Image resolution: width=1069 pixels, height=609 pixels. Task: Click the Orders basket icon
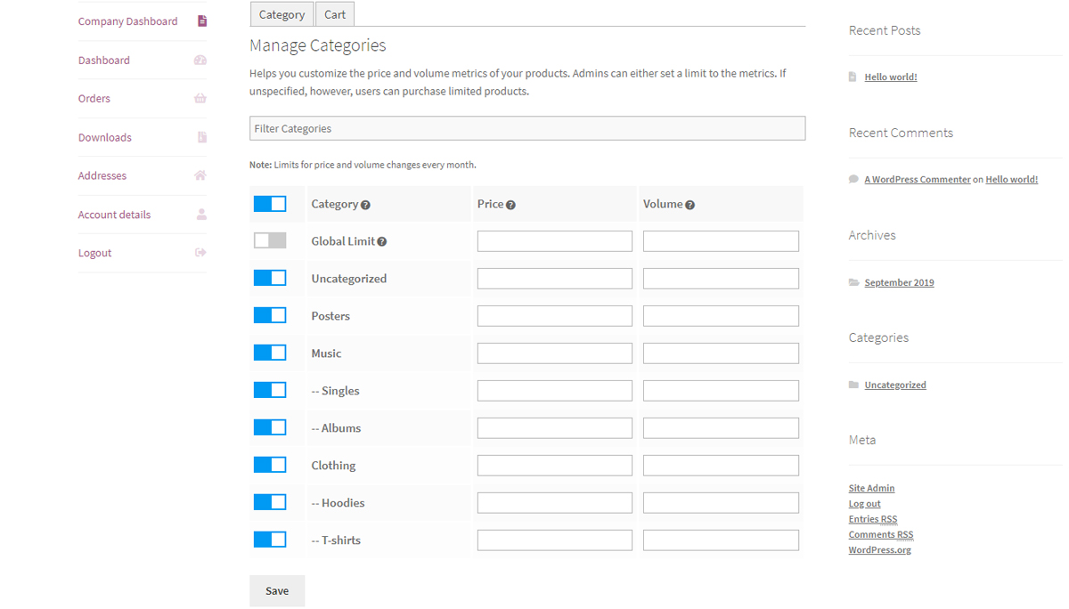[x=200, y=99]
